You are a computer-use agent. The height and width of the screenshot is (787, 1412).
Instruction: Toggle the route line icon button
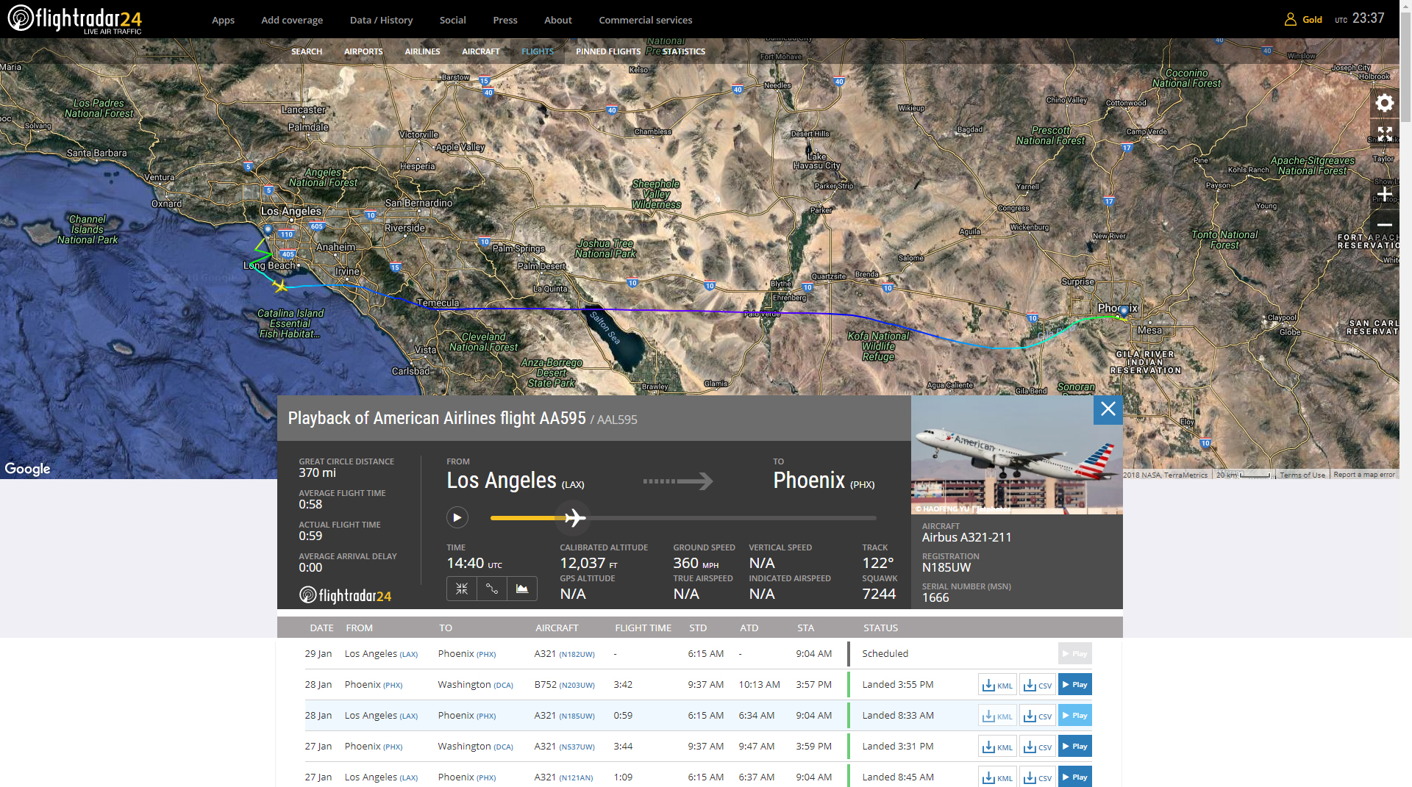[x=492, y=589]
